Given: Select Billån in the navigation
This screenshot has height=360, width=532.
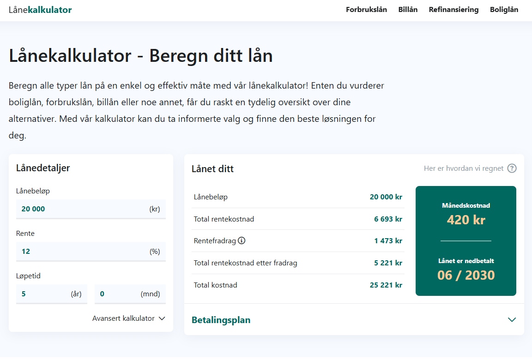Looking at the screenshot, I should point(408,9).
